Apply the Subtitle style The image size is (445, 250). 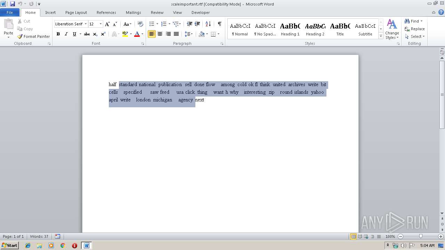click(365, 29)
